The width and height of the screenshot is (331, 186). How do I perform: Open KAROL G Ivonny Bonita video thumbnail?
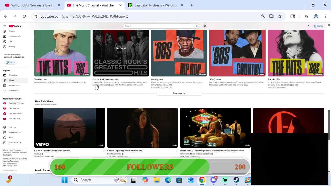(x=70, y=128)
